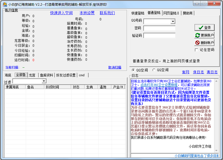223x160 pixels.
Task: Click the app icon in title bar
Action: [5, 4]
